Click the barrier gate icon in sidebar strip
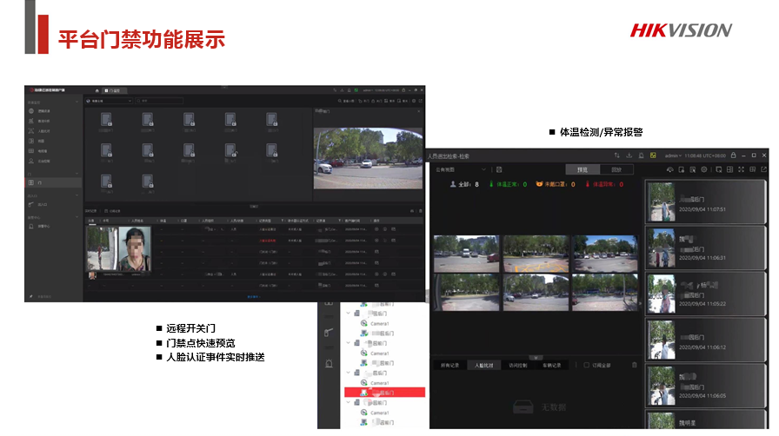 [x=329, y=333]
